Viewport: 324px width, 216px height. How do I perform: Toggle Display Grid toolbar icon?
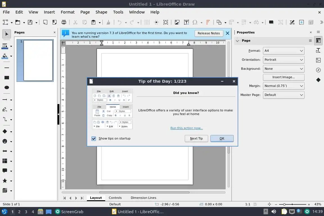(147, 22)
